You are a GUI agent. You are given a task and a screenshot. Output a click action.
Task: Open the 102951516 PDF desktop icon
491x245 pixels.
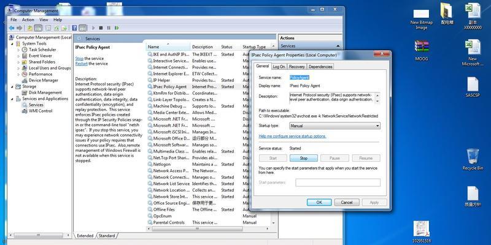point(422,232)
